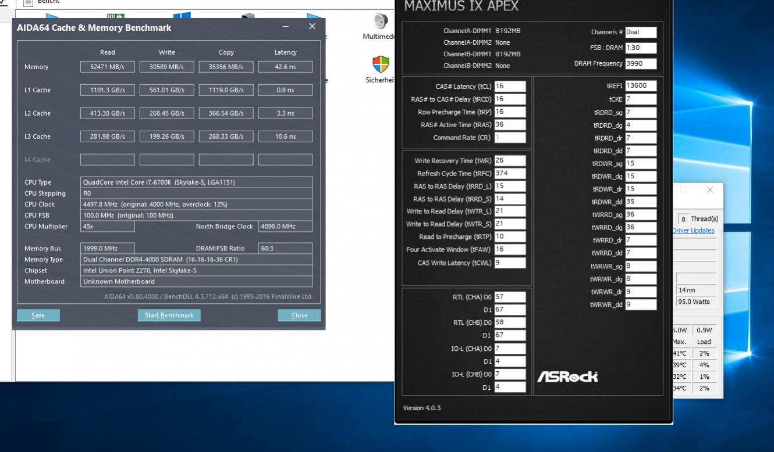774x452 pixels.
Task: Click the CAS# Latency (tCL) field
Action: [510, 87]
